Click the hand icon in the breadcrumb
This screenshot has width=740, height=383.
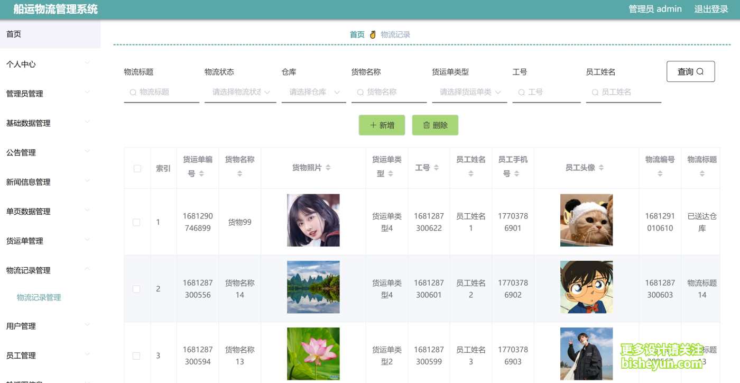click(x=373, y=34)
